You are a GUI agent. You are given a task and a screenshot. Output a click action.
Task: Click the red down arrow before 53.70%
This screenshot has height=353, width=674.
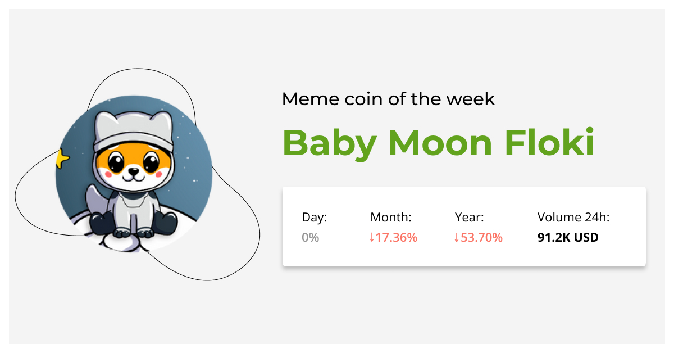coord(457,238)
